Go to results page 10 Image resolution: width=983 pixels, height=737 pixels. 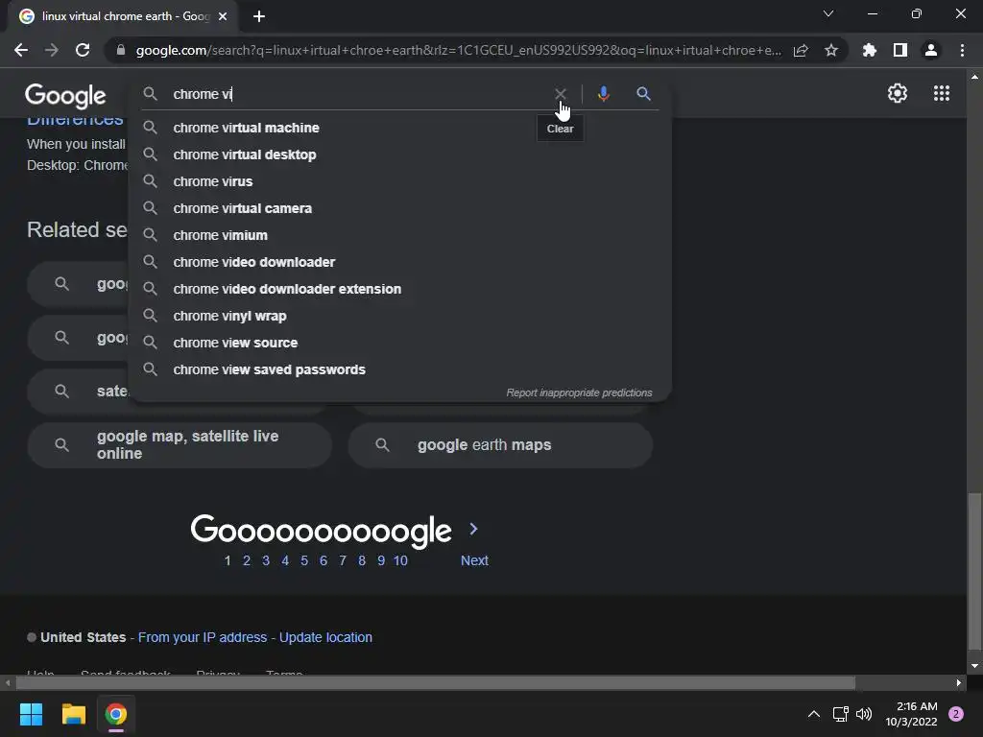(400, 560)
